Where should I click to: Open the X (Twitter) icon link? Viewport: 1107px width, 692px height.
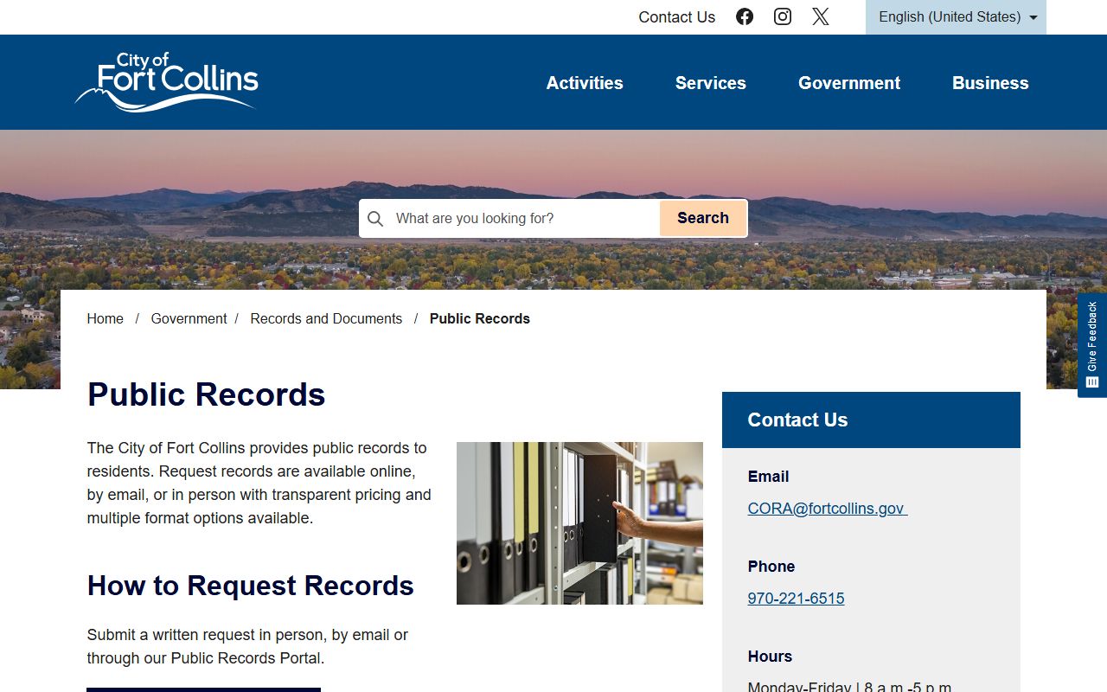[x=821, y=16]
